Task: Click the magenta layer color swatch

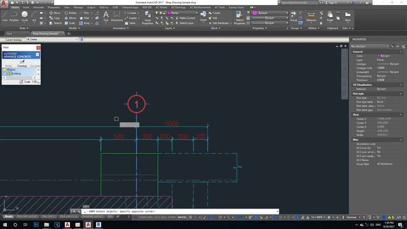Action: [169, 13]
